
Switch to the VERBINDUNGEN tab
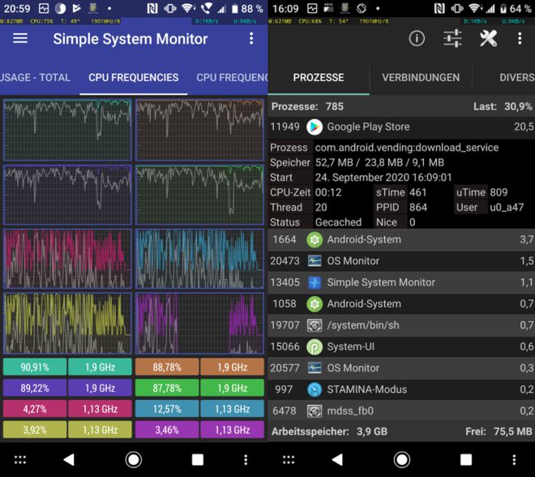(x=421, y=78)
